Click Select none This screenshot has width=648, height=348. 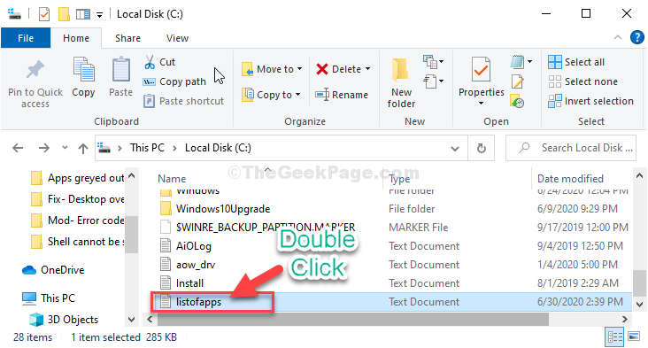(582, 81)
